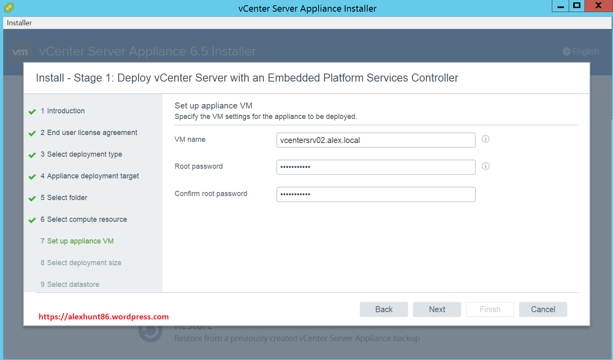Click the info icon beside Root password

point(485,166)
